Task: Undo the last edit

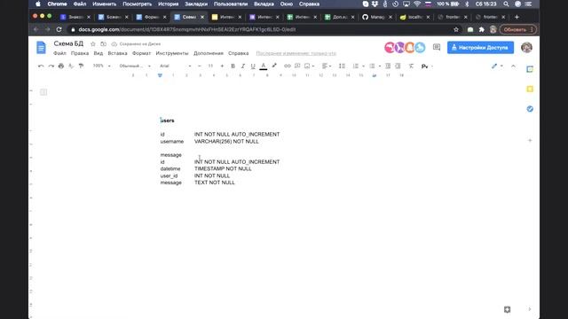Action: 41,66
